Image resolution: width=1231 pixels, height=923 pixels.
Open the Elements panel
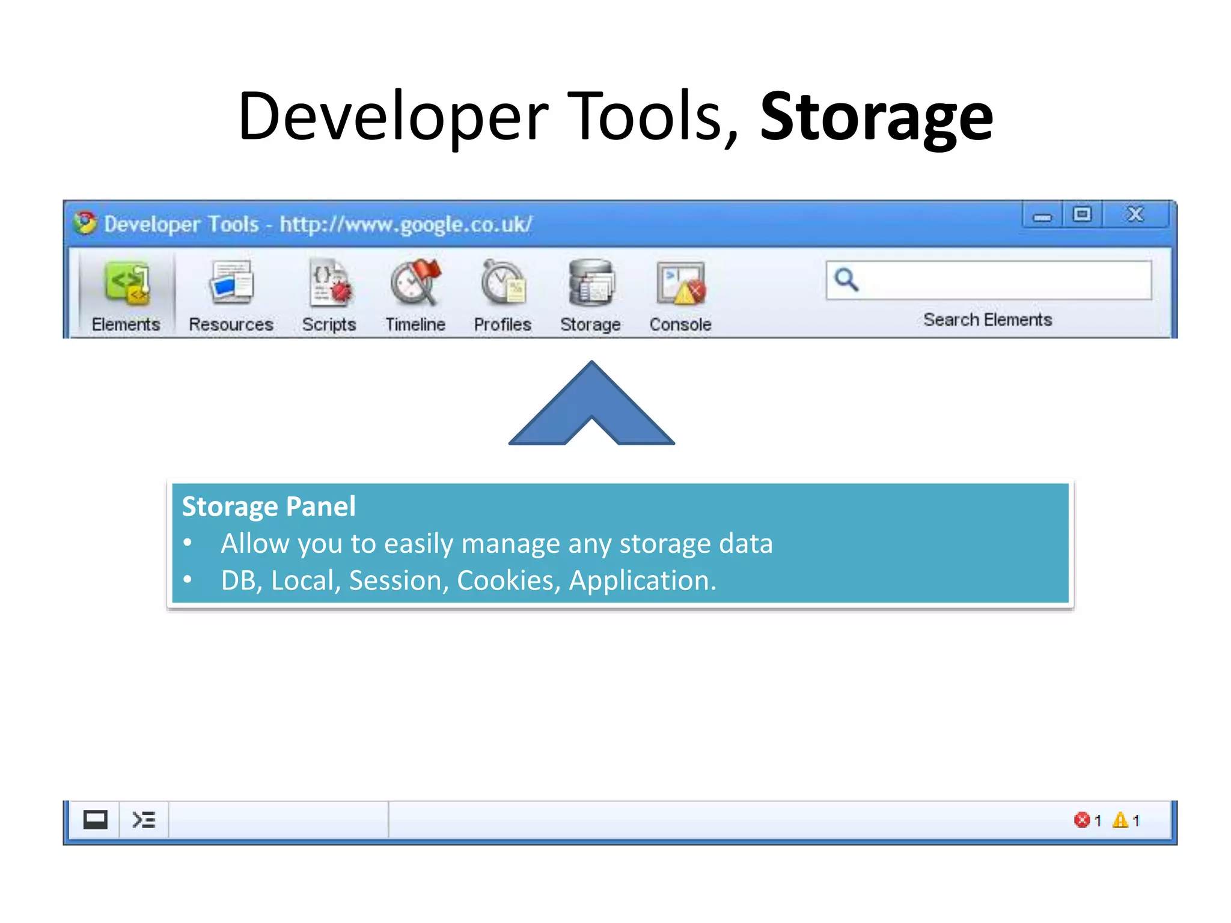(x=126, y=296)
